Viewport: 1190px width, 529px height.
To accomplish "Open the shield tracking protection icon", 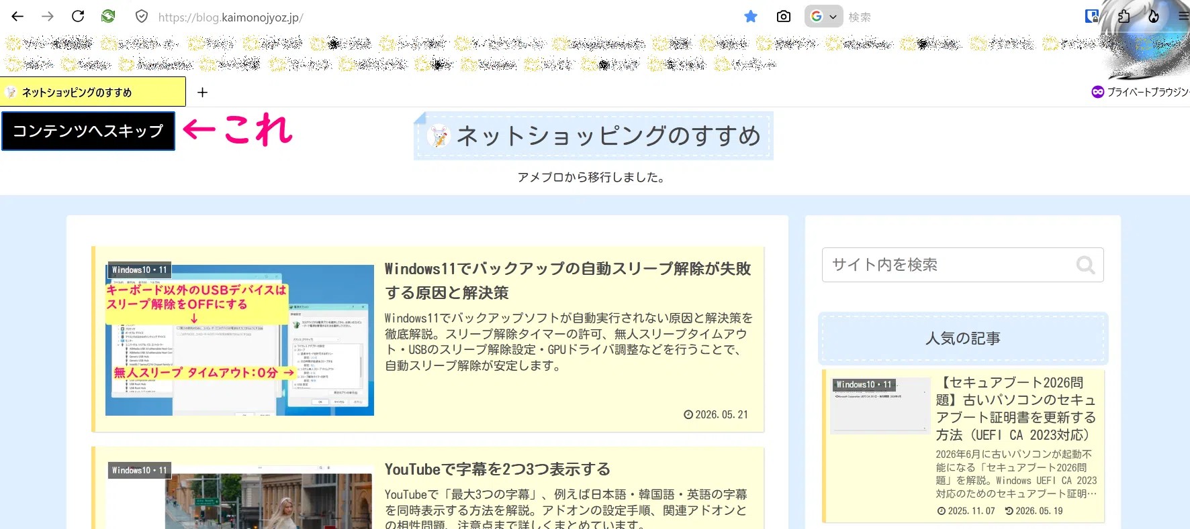I will click(142, 17).
